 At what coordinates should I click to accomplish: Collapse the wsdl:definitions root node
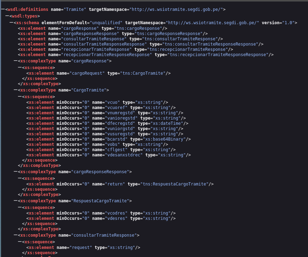click(x=3, y=9)
